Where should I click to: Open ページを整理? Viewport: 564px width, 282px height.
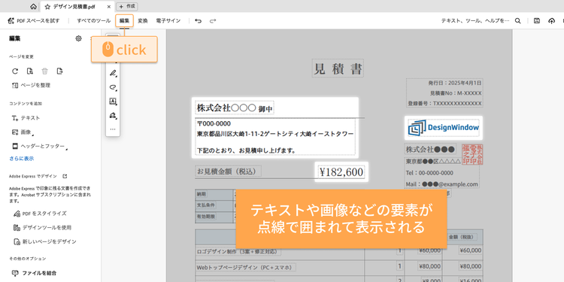coord(31,85)
